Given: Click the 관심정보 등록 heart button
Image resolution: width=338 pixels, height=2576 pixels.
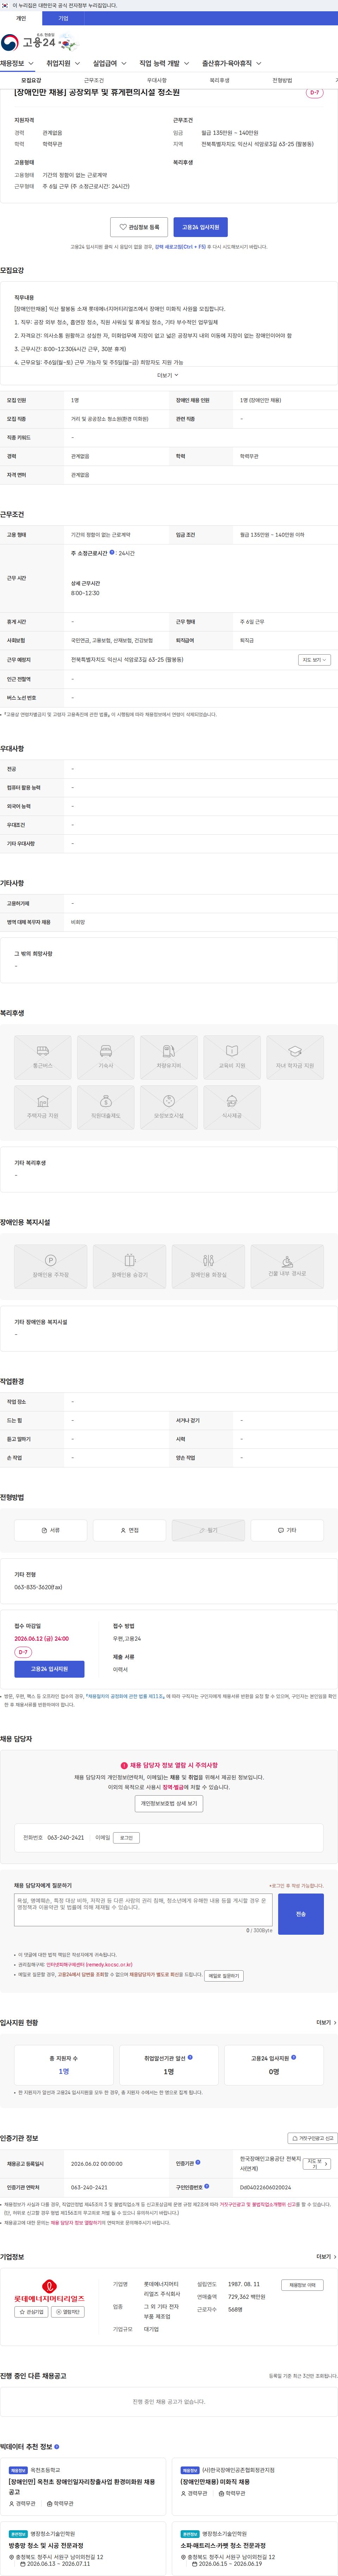Looking at the screenshot, I should click(x=139, y=227).
